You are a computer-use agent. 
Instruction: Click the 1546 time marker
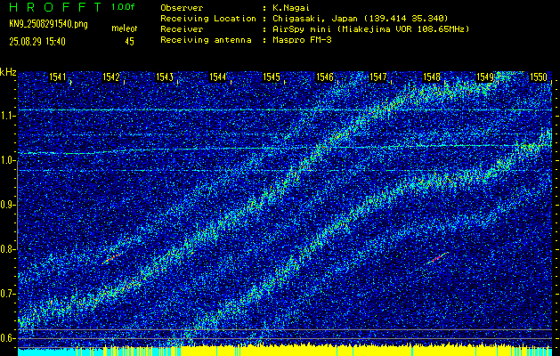[325, 77]
